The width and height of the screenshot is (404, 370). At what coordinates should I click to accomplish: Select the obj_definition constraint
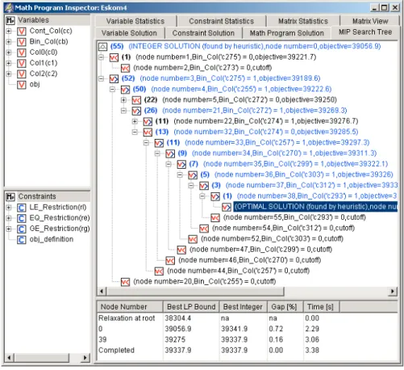pyautogui.click(x=51, y=240)
